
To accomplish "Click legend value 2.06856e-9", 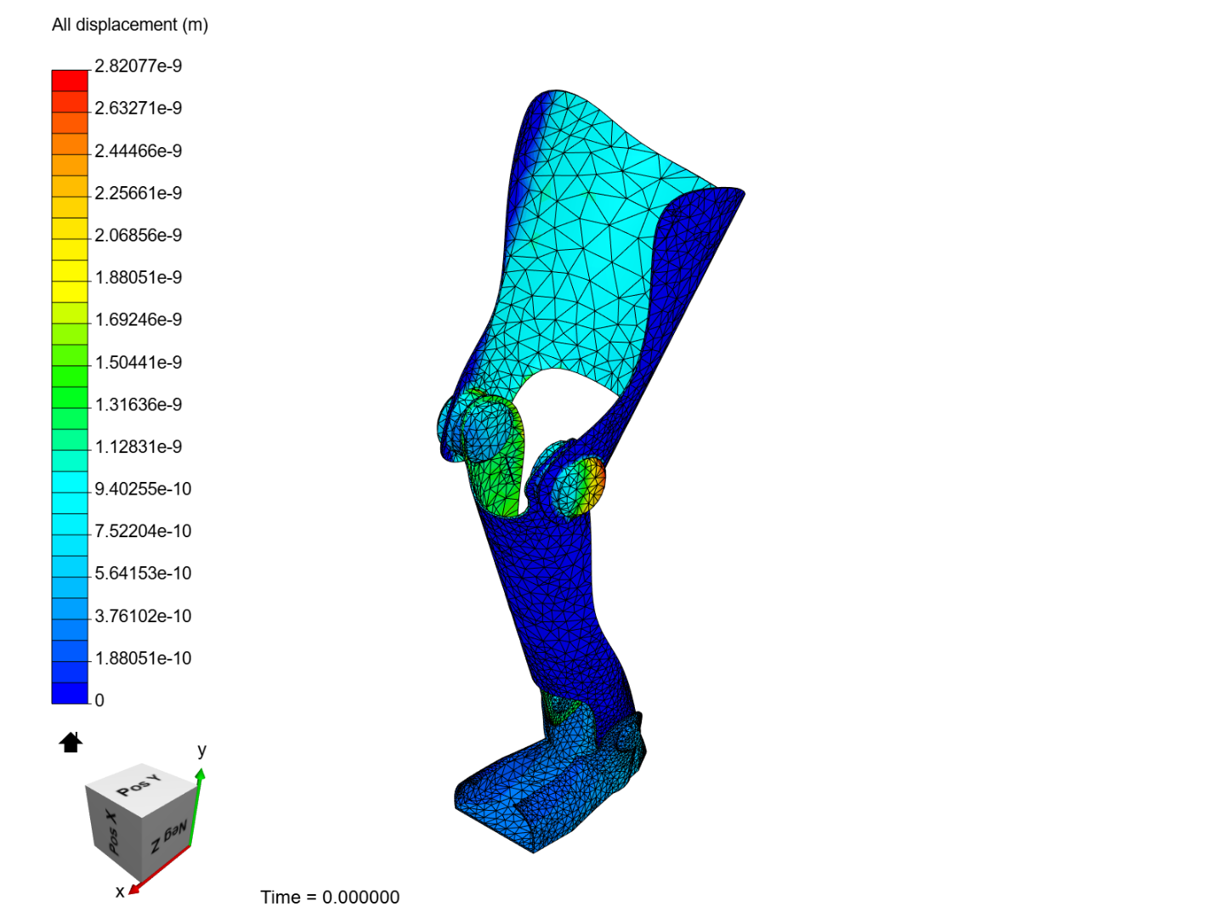I will [x=139, y=235].
